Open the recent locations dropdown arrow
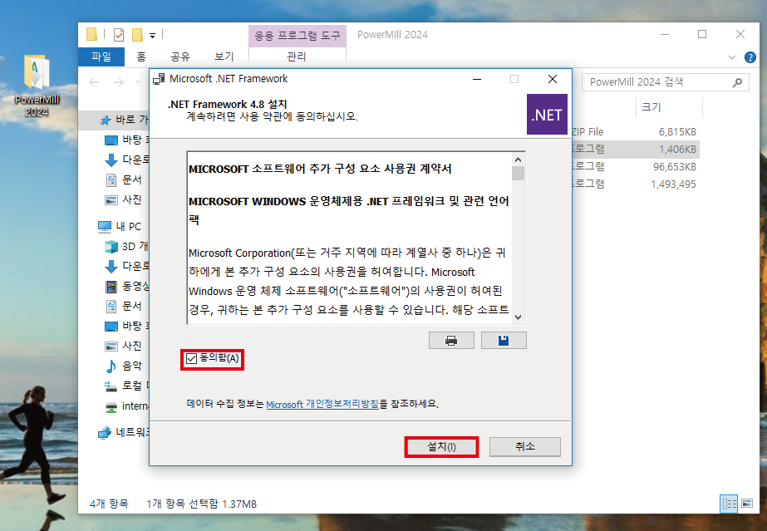 click(x=139, y=82)
